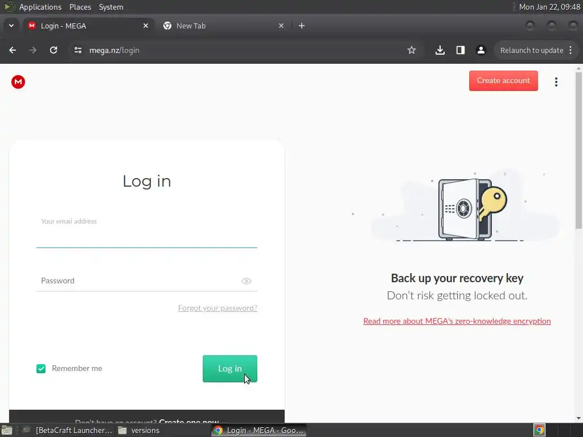This screenshot has width=583, height=437.
Task: Toggle the Remember me checkbox
Action: (41, 368)
